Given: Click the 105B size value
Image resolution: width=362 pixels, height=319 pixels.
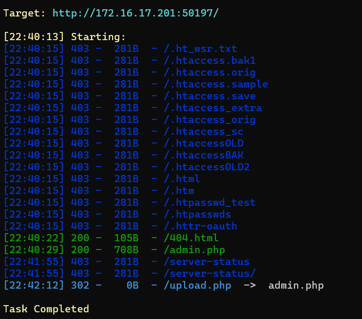Looking at the screenshot, I should pyautogui.click(x=126, y=238).
